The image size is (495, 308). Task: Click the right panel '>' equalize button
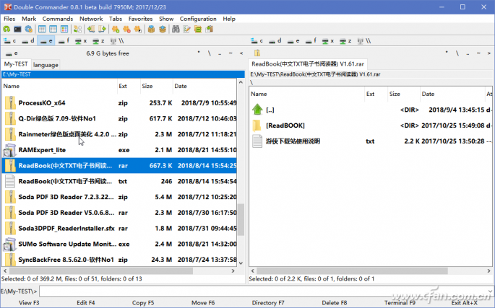[x=489, y=53]
